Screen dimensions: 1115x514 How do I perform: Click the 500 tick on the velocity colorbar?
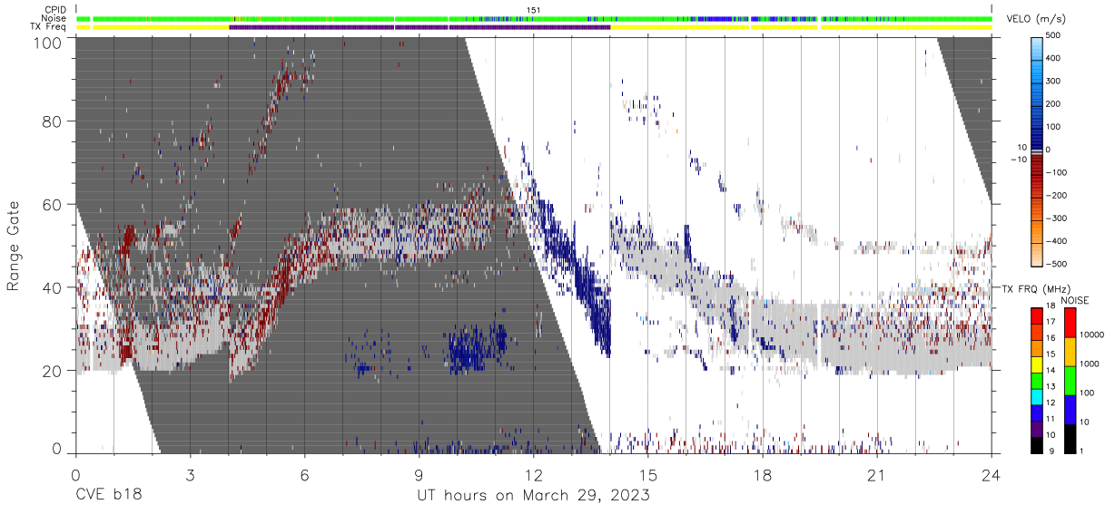click(1054, 35)
